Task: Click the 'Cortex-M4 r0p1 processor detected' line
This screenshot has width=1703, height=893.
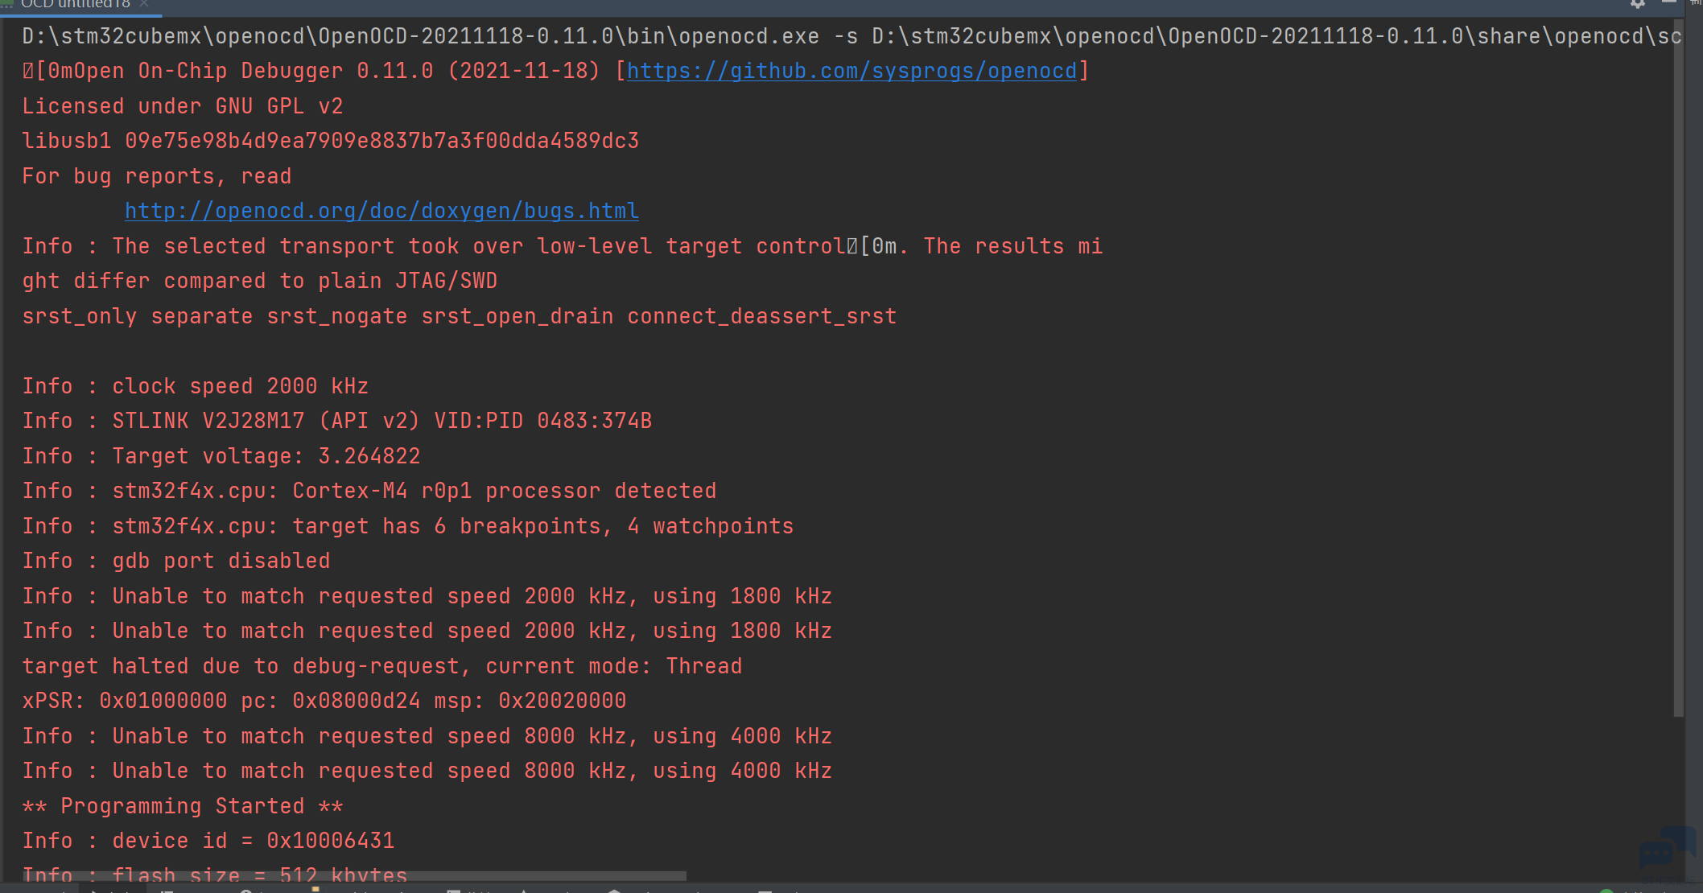Action: coord(369,491)
